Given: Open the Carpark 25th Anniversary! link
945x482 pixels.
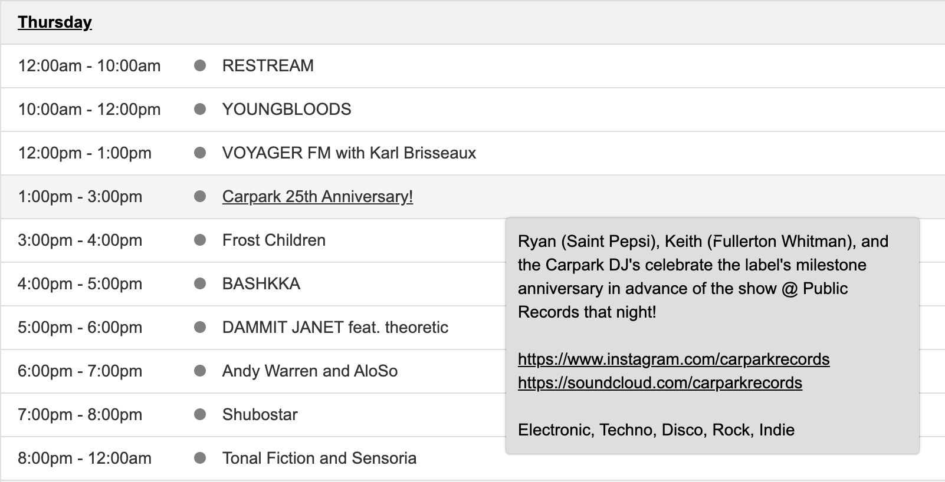Looking at the screenshot, I should coord(317,196).
